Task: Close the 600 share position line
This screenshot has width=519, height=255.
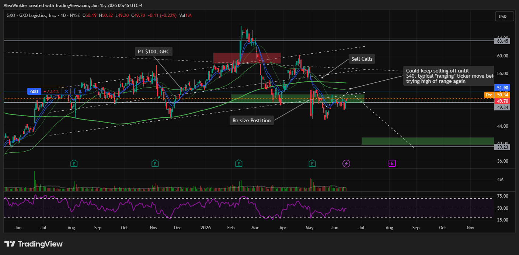Action: [x=66, y=92]
